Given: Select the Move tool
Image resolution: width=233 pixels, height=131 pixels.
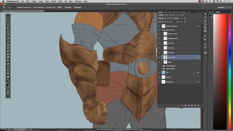Looking at the screenshot, I should [8, 19].
